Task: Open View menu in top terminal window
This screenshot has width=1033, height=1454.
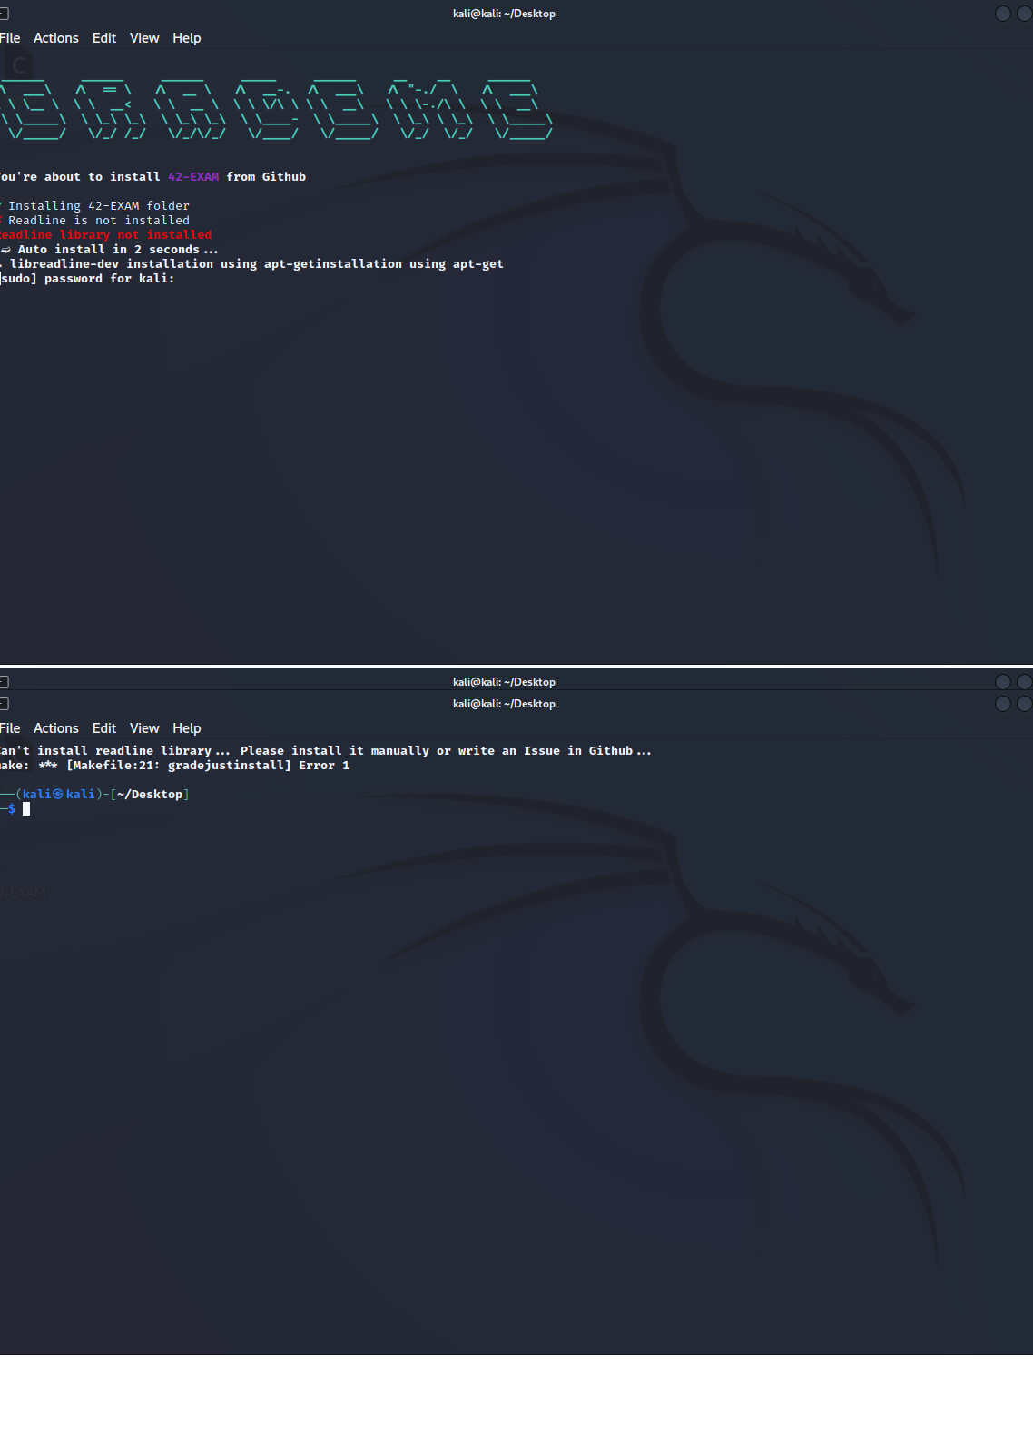Action: point(144,38)
